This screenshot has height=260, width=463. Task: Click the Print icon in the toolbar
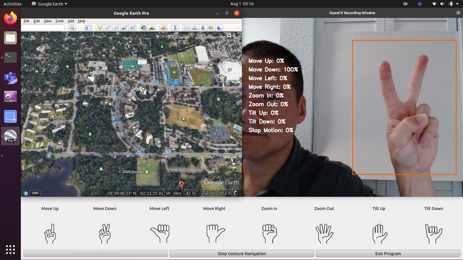195,28
